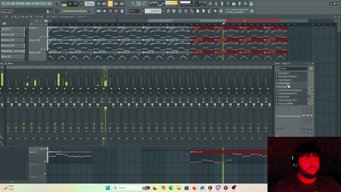
Task: Open the question mark help icon
Action: click(x=228, y=4)
